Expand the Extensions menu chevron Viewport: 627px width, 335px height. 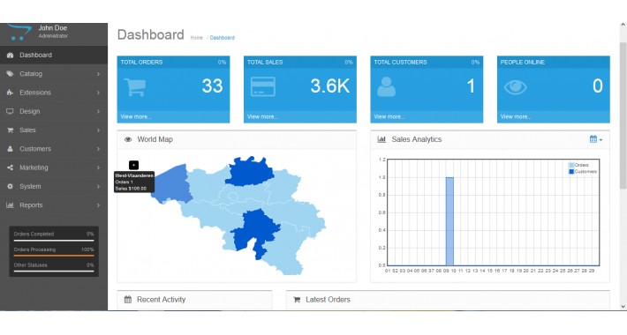tap(98, 93)
